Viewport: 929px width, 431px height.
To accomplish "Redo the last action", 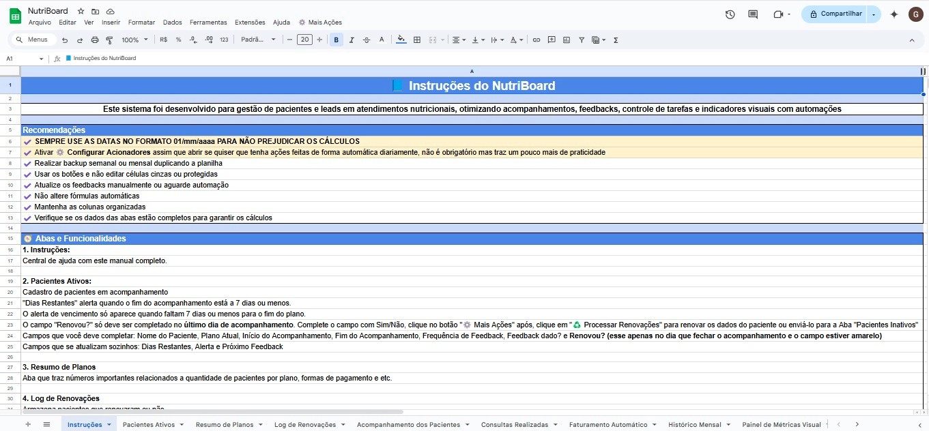I will click(80, 40).
